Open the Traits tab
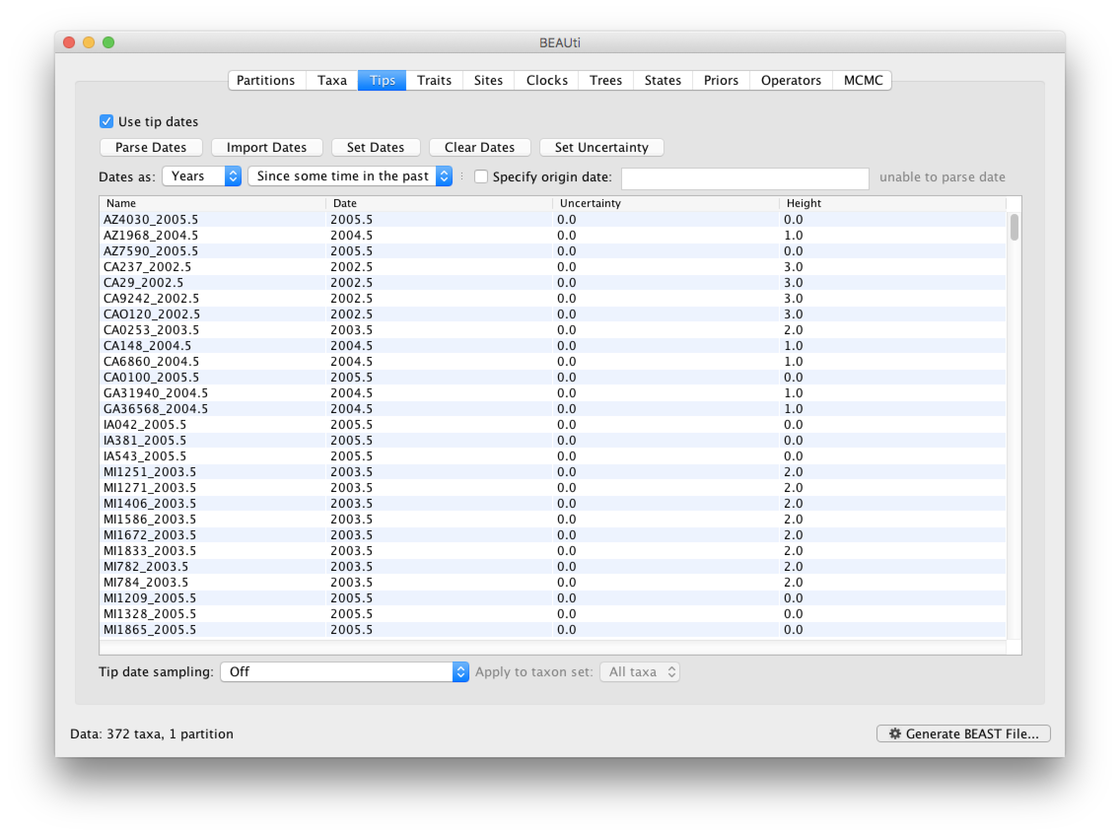This screenshot has width=1120, height=836. (434, 80)
